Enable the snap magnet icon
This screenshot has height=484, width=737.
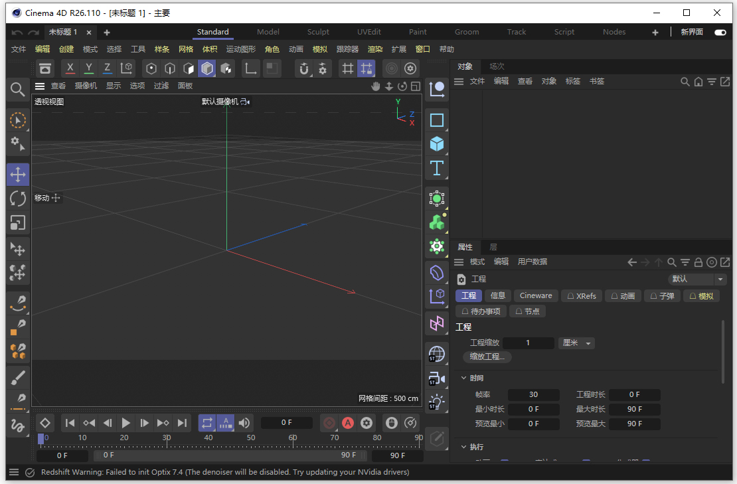pos(304,68)
